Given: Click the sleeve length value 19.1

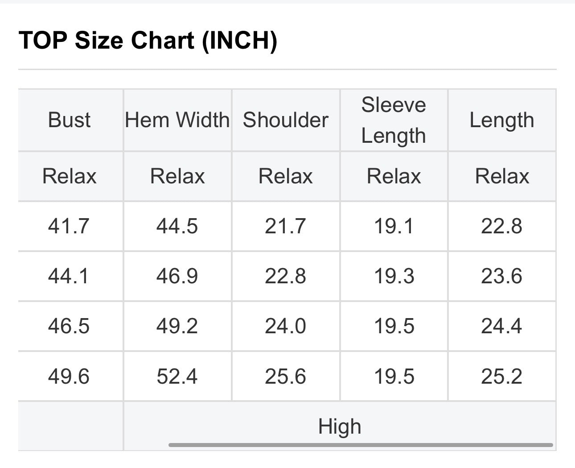Looking at the screenshot, I should click(394, 226).
